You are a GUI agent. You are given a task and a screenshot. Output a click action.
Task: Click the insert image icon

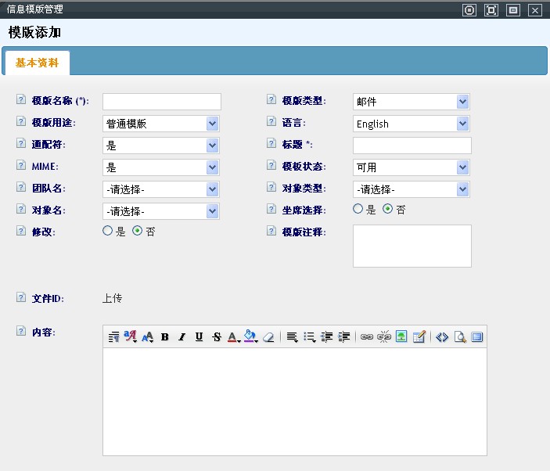click(x=401, y=337)
